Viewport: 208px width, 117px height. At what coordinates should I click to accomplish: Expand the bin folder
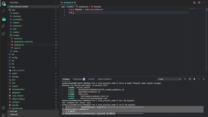pyautogui.click(x=13, y=54)
